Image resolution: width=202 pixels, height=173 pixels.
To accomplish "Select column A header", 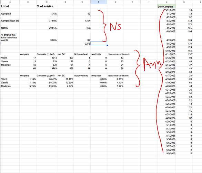I will 10,2.
